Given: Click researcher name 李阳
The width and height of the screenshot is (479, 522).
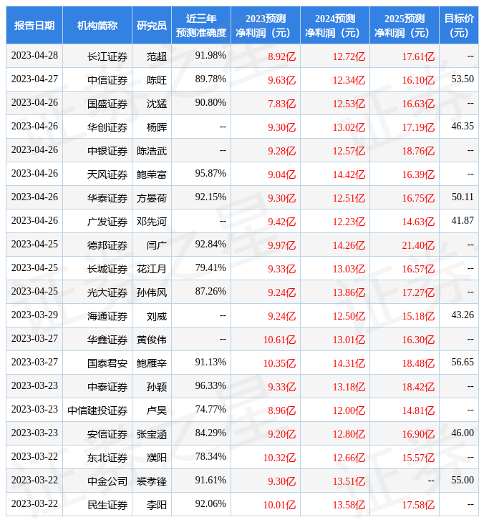Looking at the screenshot, I should pyautogui.click(x=157, y=505).
